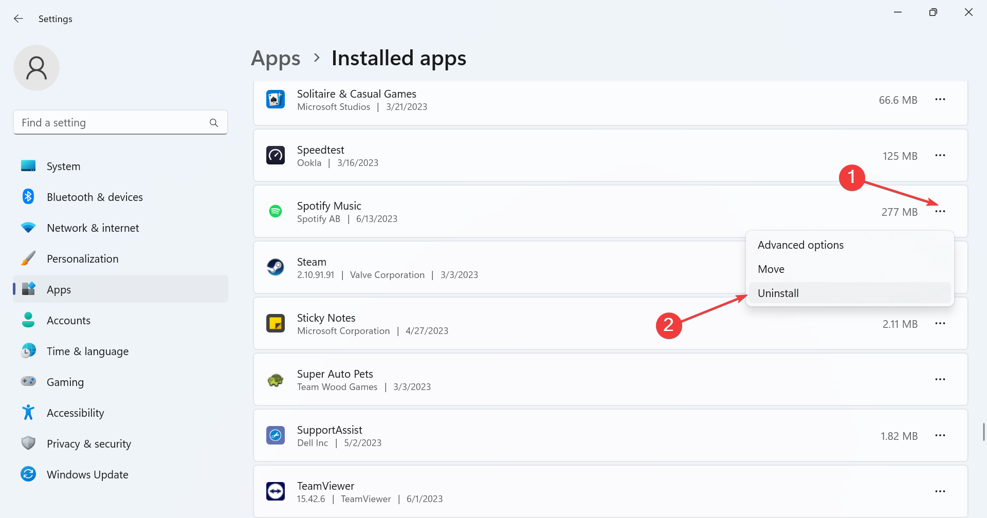Screen dimensions: 987x518
Task: Click the Apps breadcrumb link
Action: point(276,59)
